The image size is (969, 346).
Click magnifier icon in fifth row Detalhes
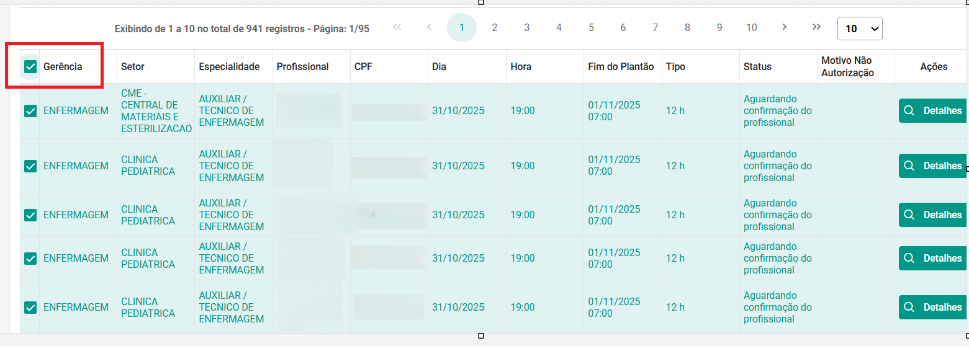point(909,308)
